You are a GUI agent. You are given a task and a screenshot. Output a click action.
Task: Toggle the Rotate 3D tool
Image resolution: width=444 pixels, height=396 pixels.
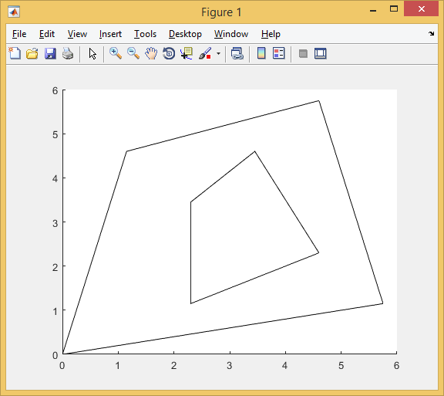pyautogui.click(x=169, y=53)
